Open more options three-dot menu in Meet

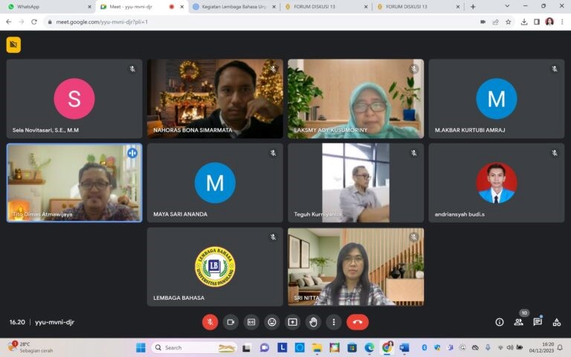334,322
